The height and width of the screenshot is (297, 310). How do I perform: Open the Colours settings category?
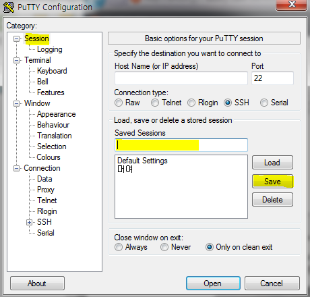coord(49,157)
